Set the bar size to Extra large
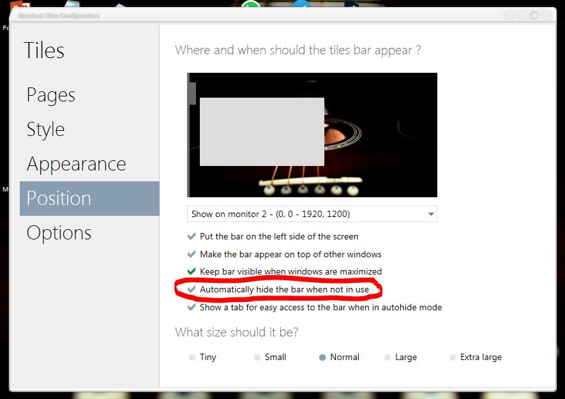 coord(453,358)
